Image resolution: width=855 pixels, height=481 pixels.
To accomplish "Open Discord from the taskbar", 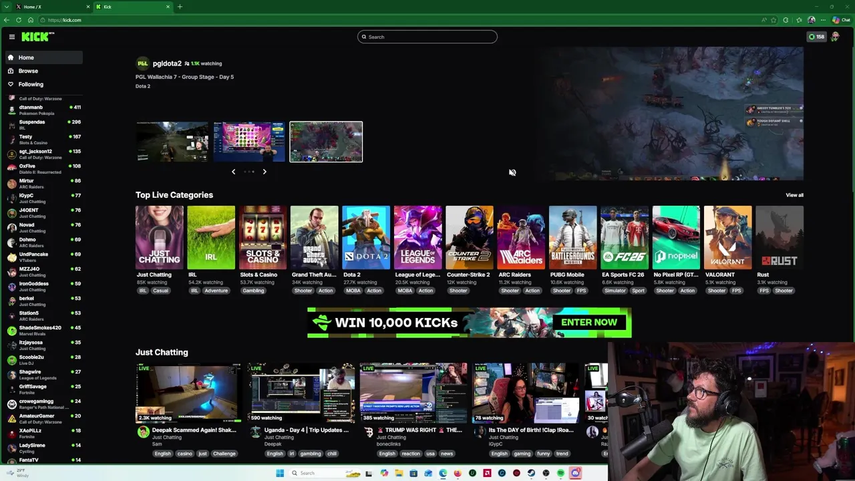I will (x=576, y=473).
